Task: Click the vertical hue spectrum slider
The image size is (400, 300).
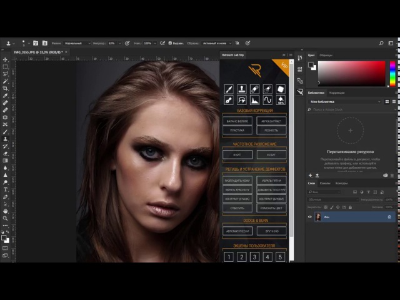Action: tap(392, 73)
